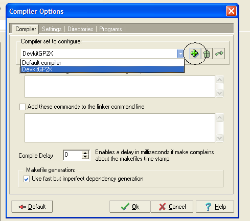This screenshot has height=221, width=250.
Task: Open the Directories tab
Action: coord(80,29)
